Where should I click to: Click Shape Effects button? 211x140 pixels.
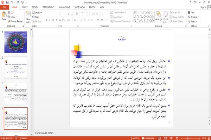(177, 21)
